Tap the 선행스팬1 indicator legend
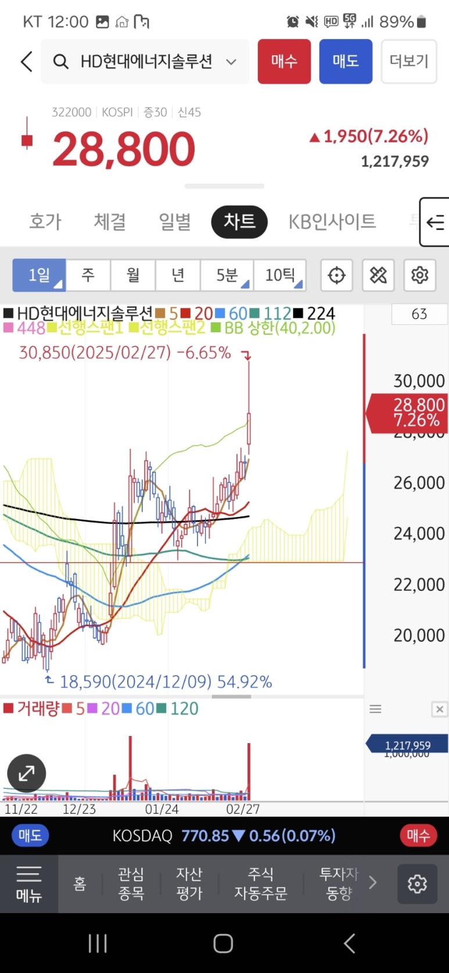 tap(86, 328)
